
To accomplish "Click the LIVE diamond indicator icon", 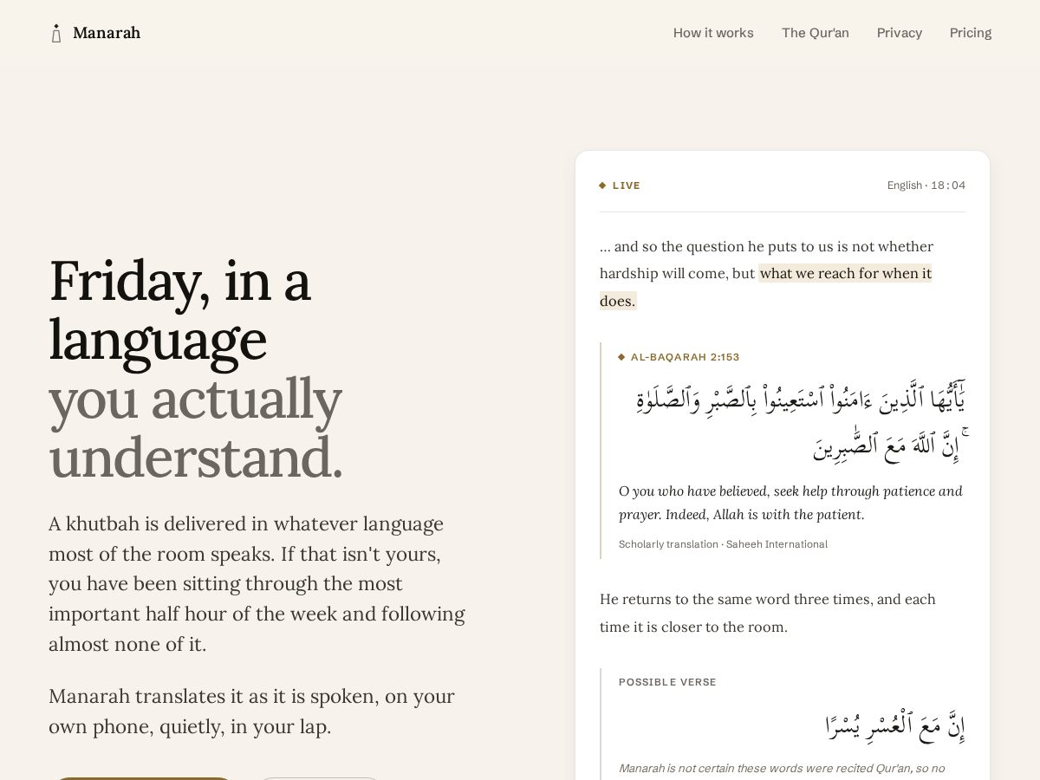I will [602, 185].
